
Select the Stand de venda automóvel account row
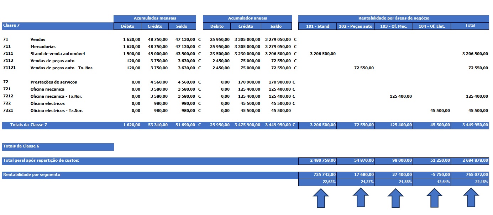click(x=57, y=54)
